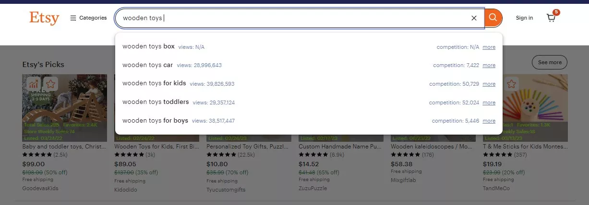Open Custom Handmade Name Puzzle listing title

(x=341, y=146)
